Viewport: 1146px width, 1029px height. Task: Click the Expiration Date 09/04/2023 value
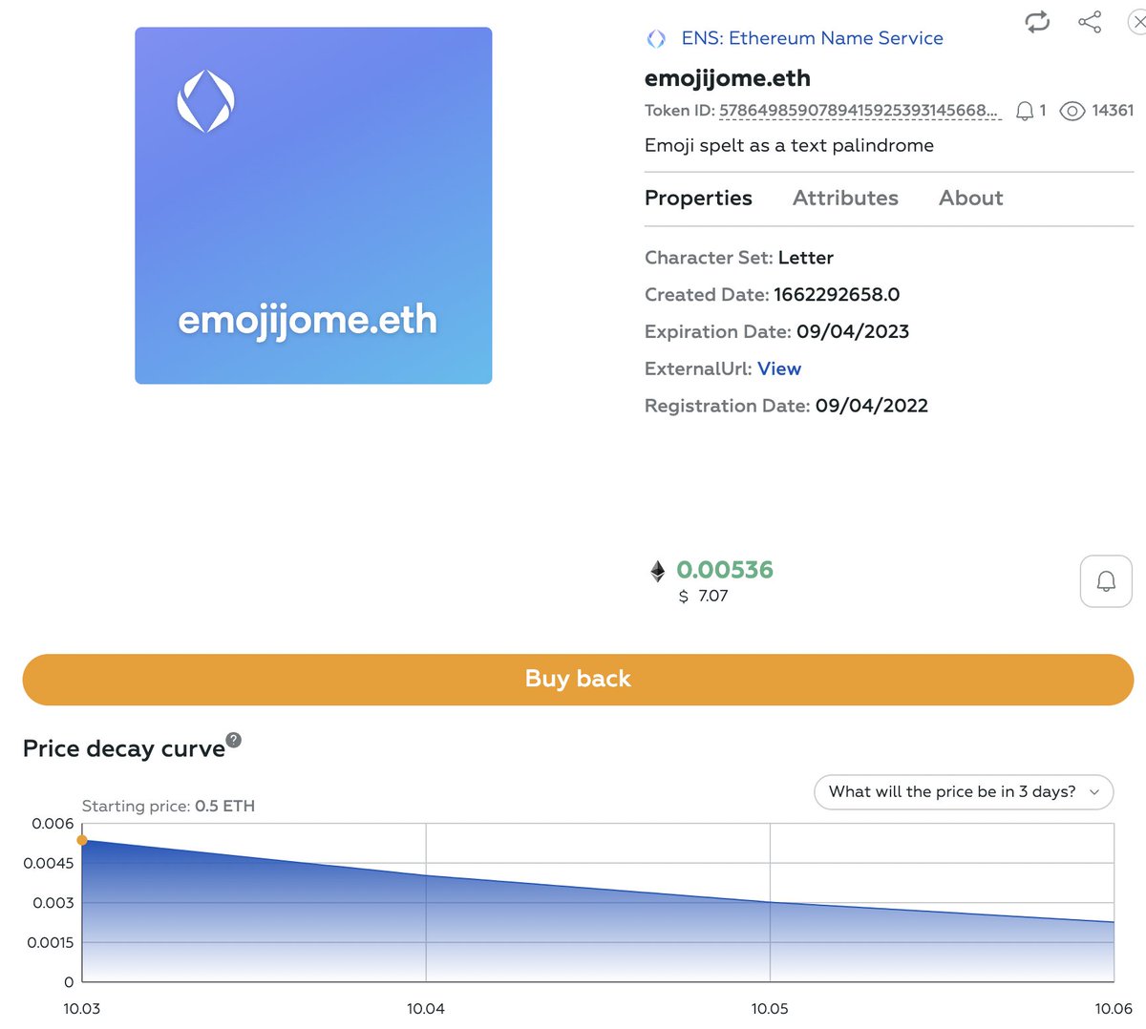pyautogui.click(x=853, y=331)
